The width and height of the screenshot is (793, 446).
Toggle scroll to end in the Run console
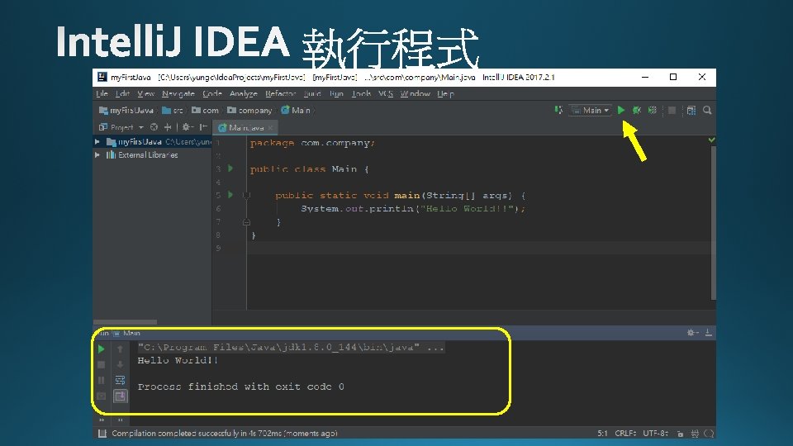[x=120, y=396]
